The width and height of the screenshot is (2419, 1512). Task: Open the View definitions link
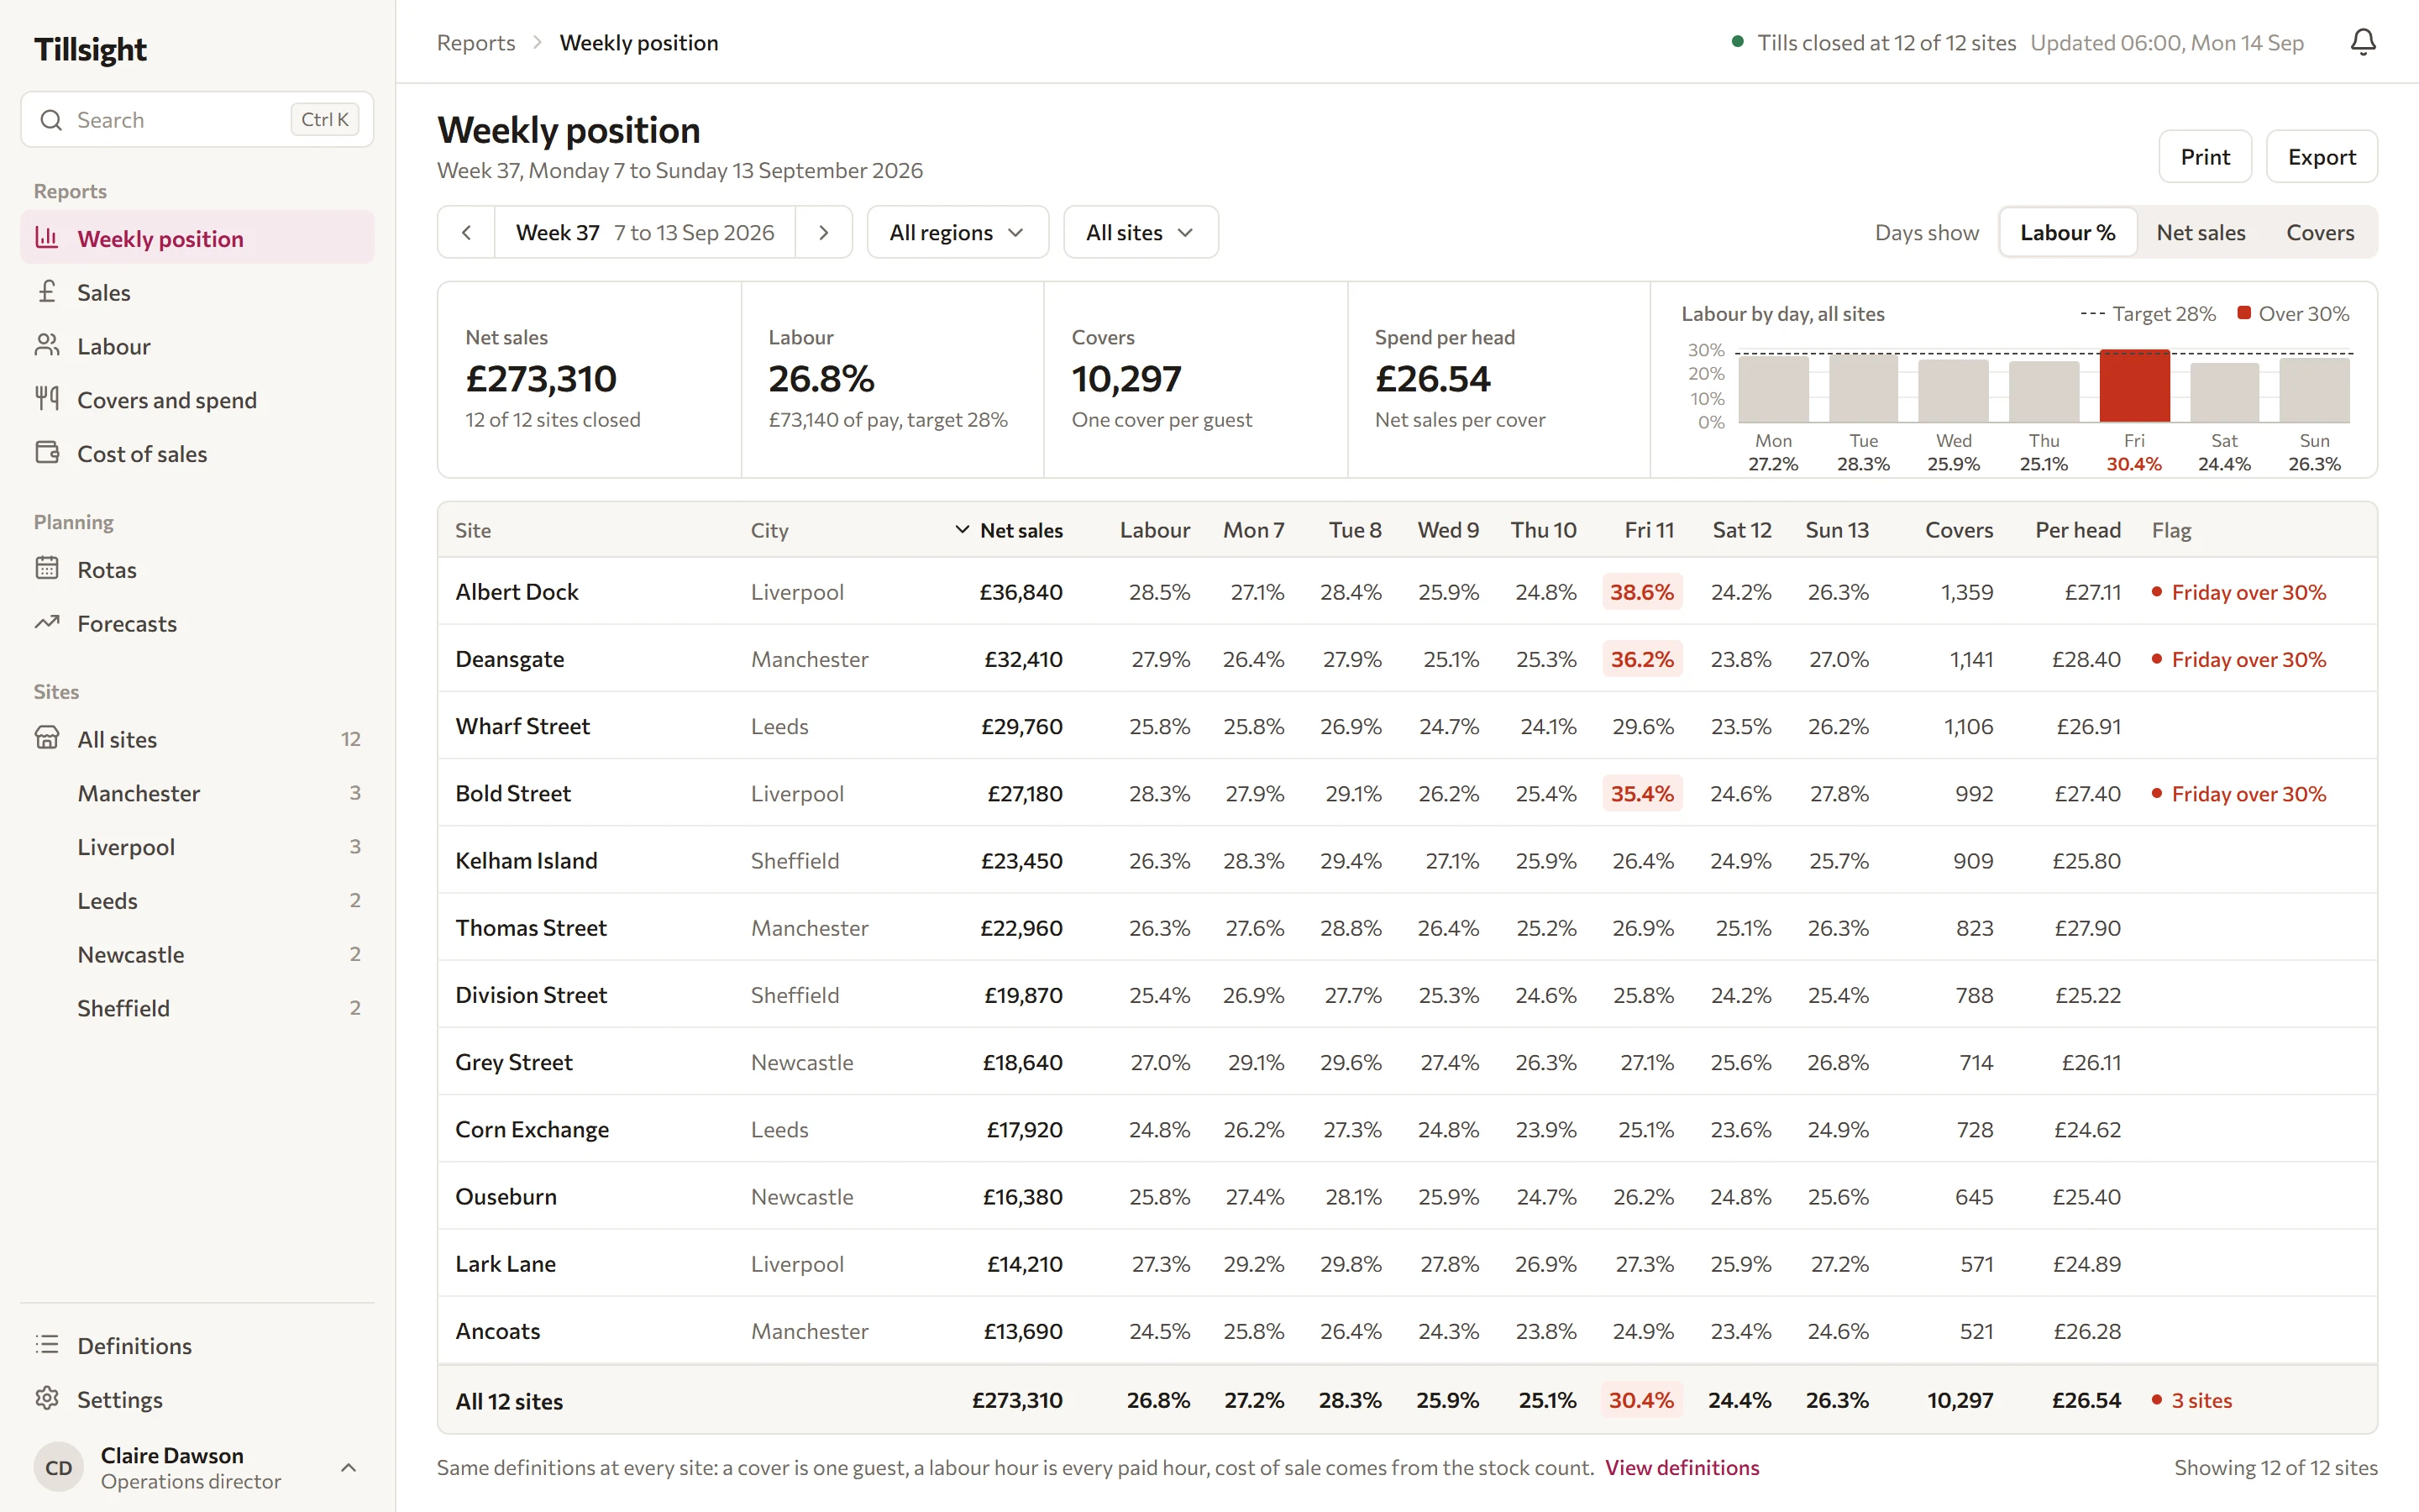click(1682, 1467)
